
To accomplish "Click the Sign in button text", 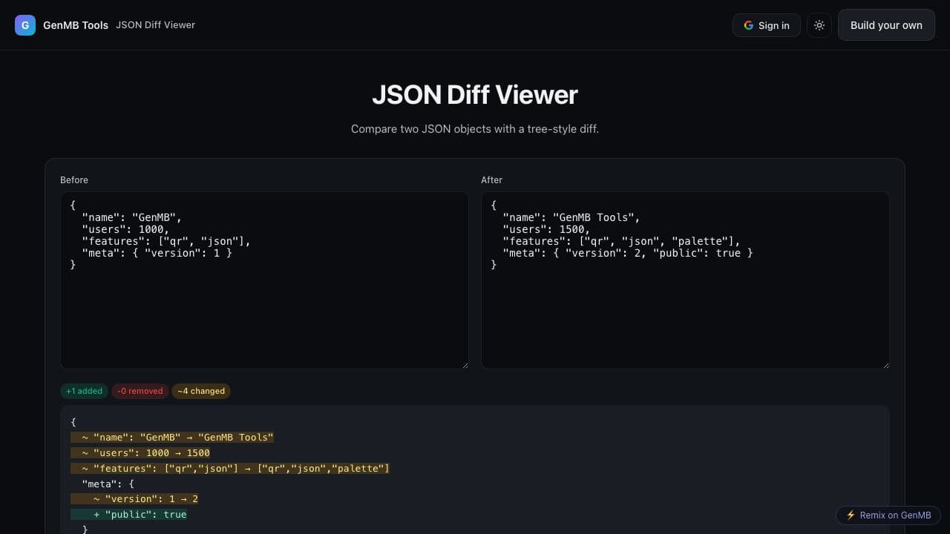I will 774,25.
